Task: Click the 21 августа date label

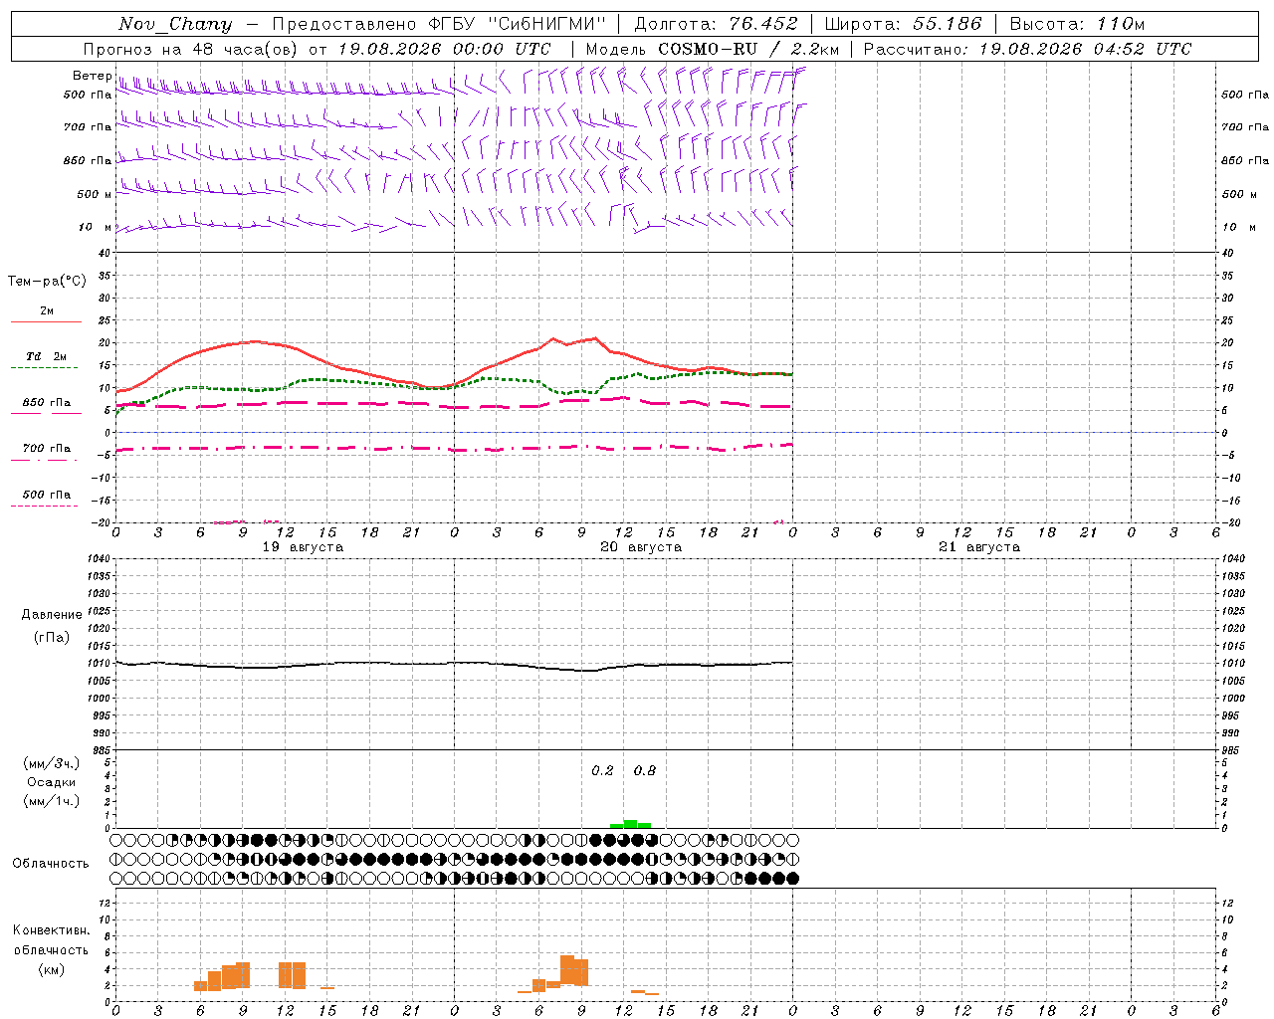Action: point(979,547)
